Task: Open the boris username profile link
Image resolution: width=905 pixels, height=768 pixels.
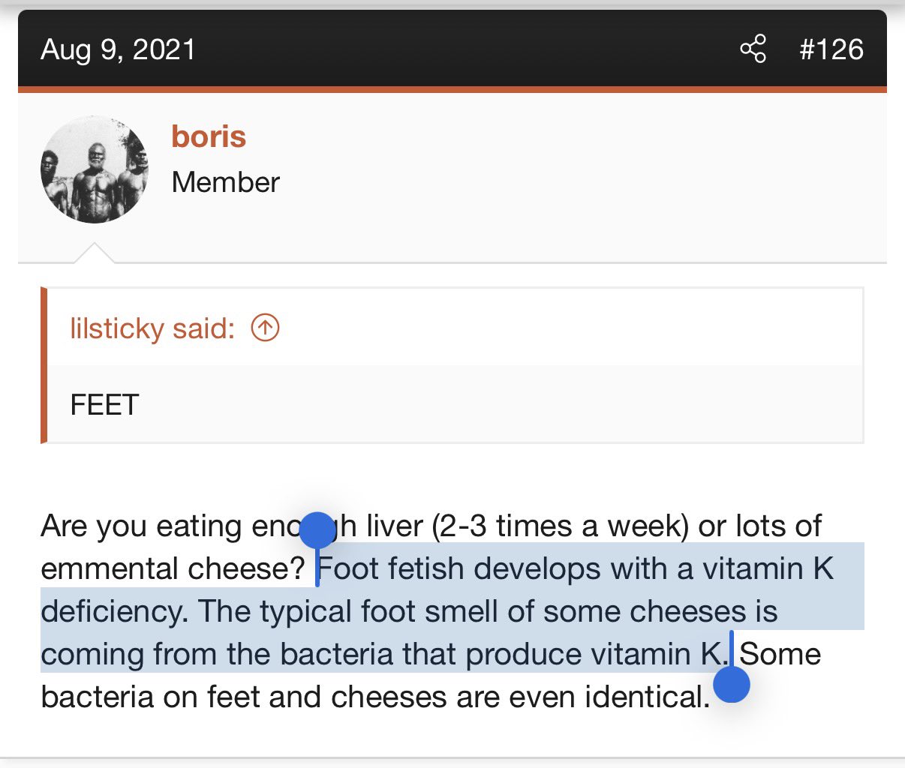Action: click(209, 136)
